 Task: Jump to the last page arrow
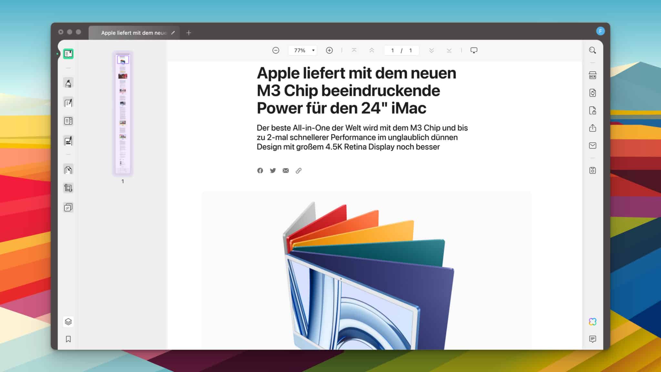click(449, 50)
